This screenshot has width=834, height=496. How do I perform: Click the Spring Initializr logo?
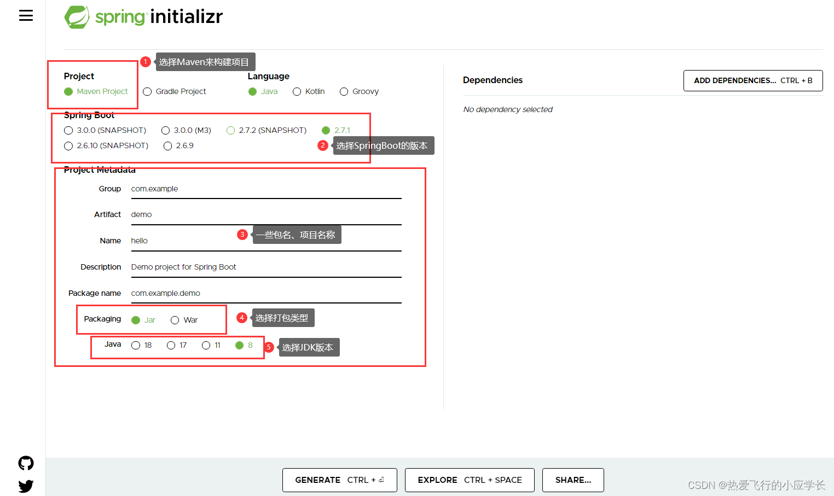click(143, 17)
